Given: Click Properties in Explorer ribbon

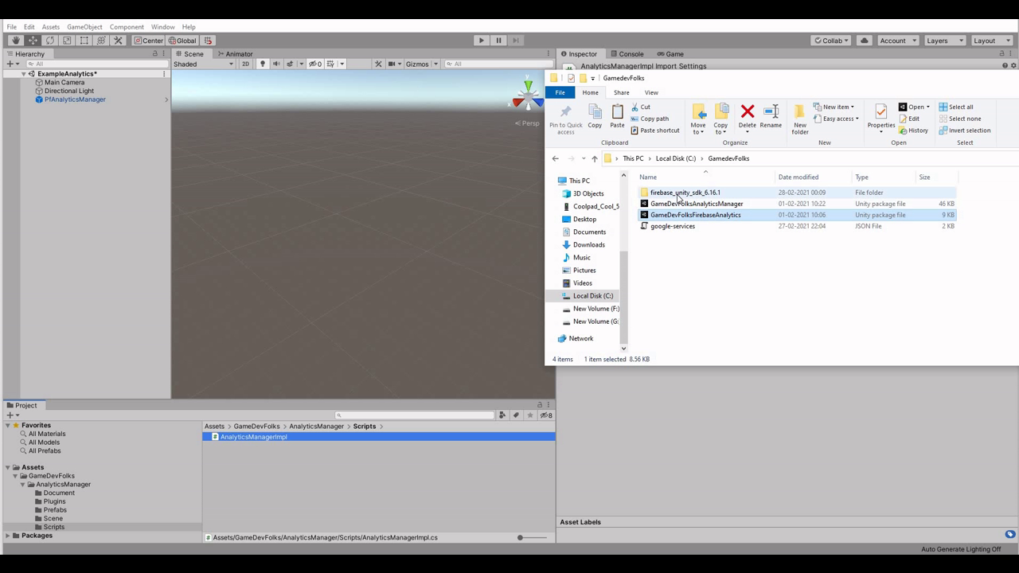Looking at the screenshot, I should tap(880, 119).
